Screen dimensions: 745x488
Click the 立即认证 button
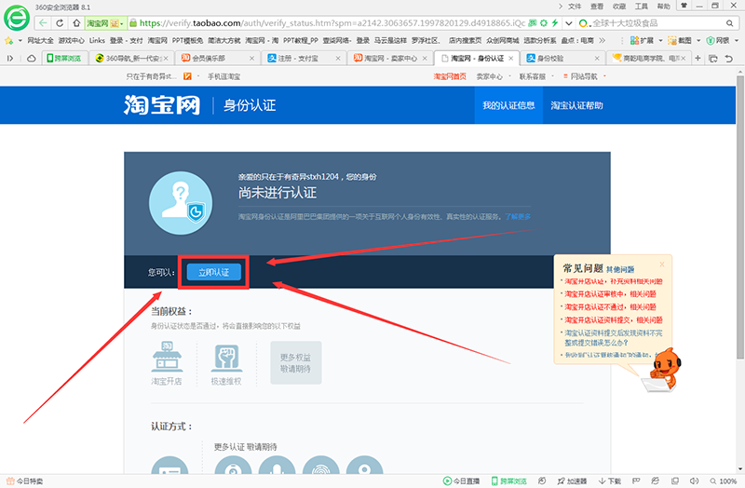pos(214,272)
